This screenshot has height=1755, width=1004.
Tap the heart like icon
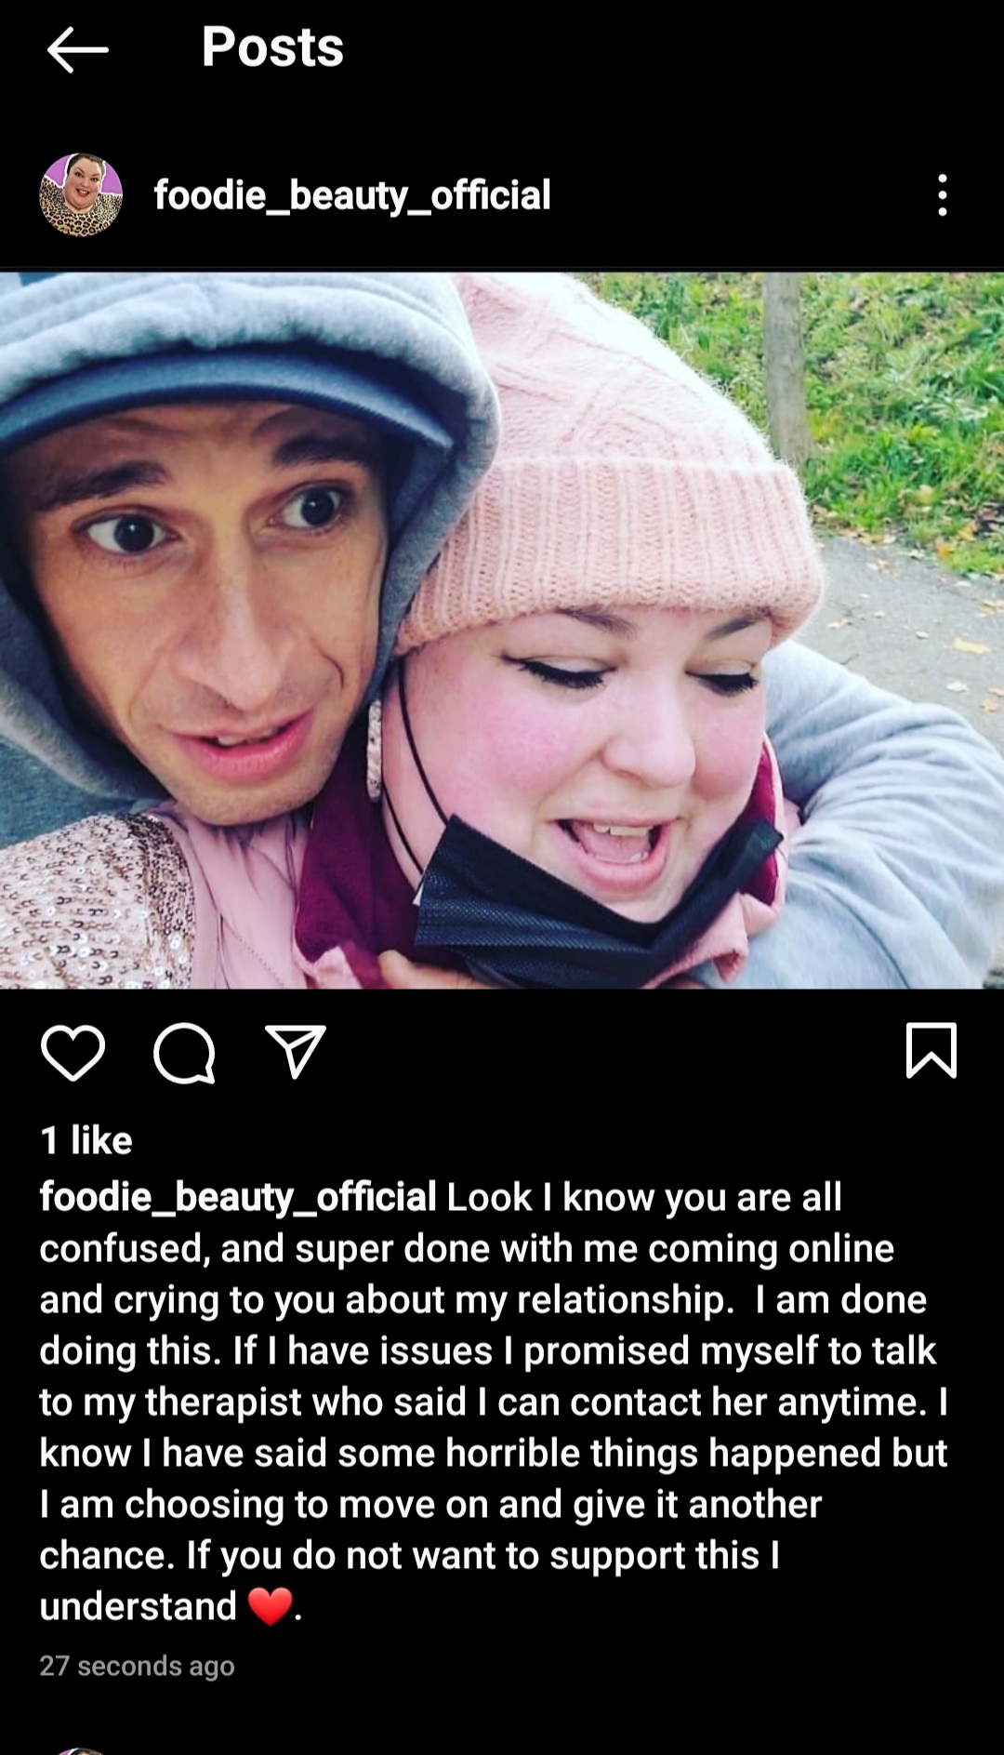click(73, 1053)
